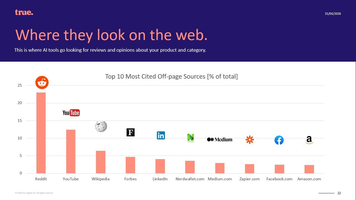Select the Amazon logo icon
The width and height of the screenshot is (356, 200).
point(309,140)
